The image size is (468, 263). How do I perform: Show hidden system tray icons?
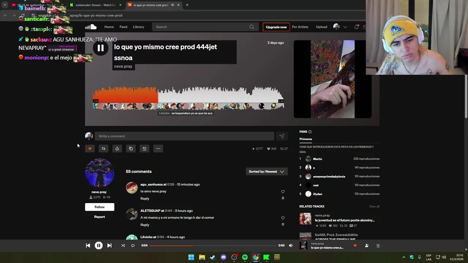(404, 258)
